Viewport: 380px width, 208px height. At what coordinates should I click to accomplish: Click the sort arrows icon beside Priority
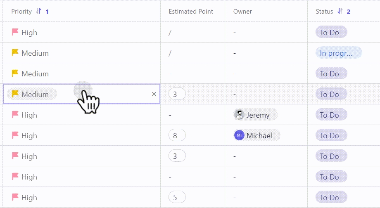[x=39, y=12]
